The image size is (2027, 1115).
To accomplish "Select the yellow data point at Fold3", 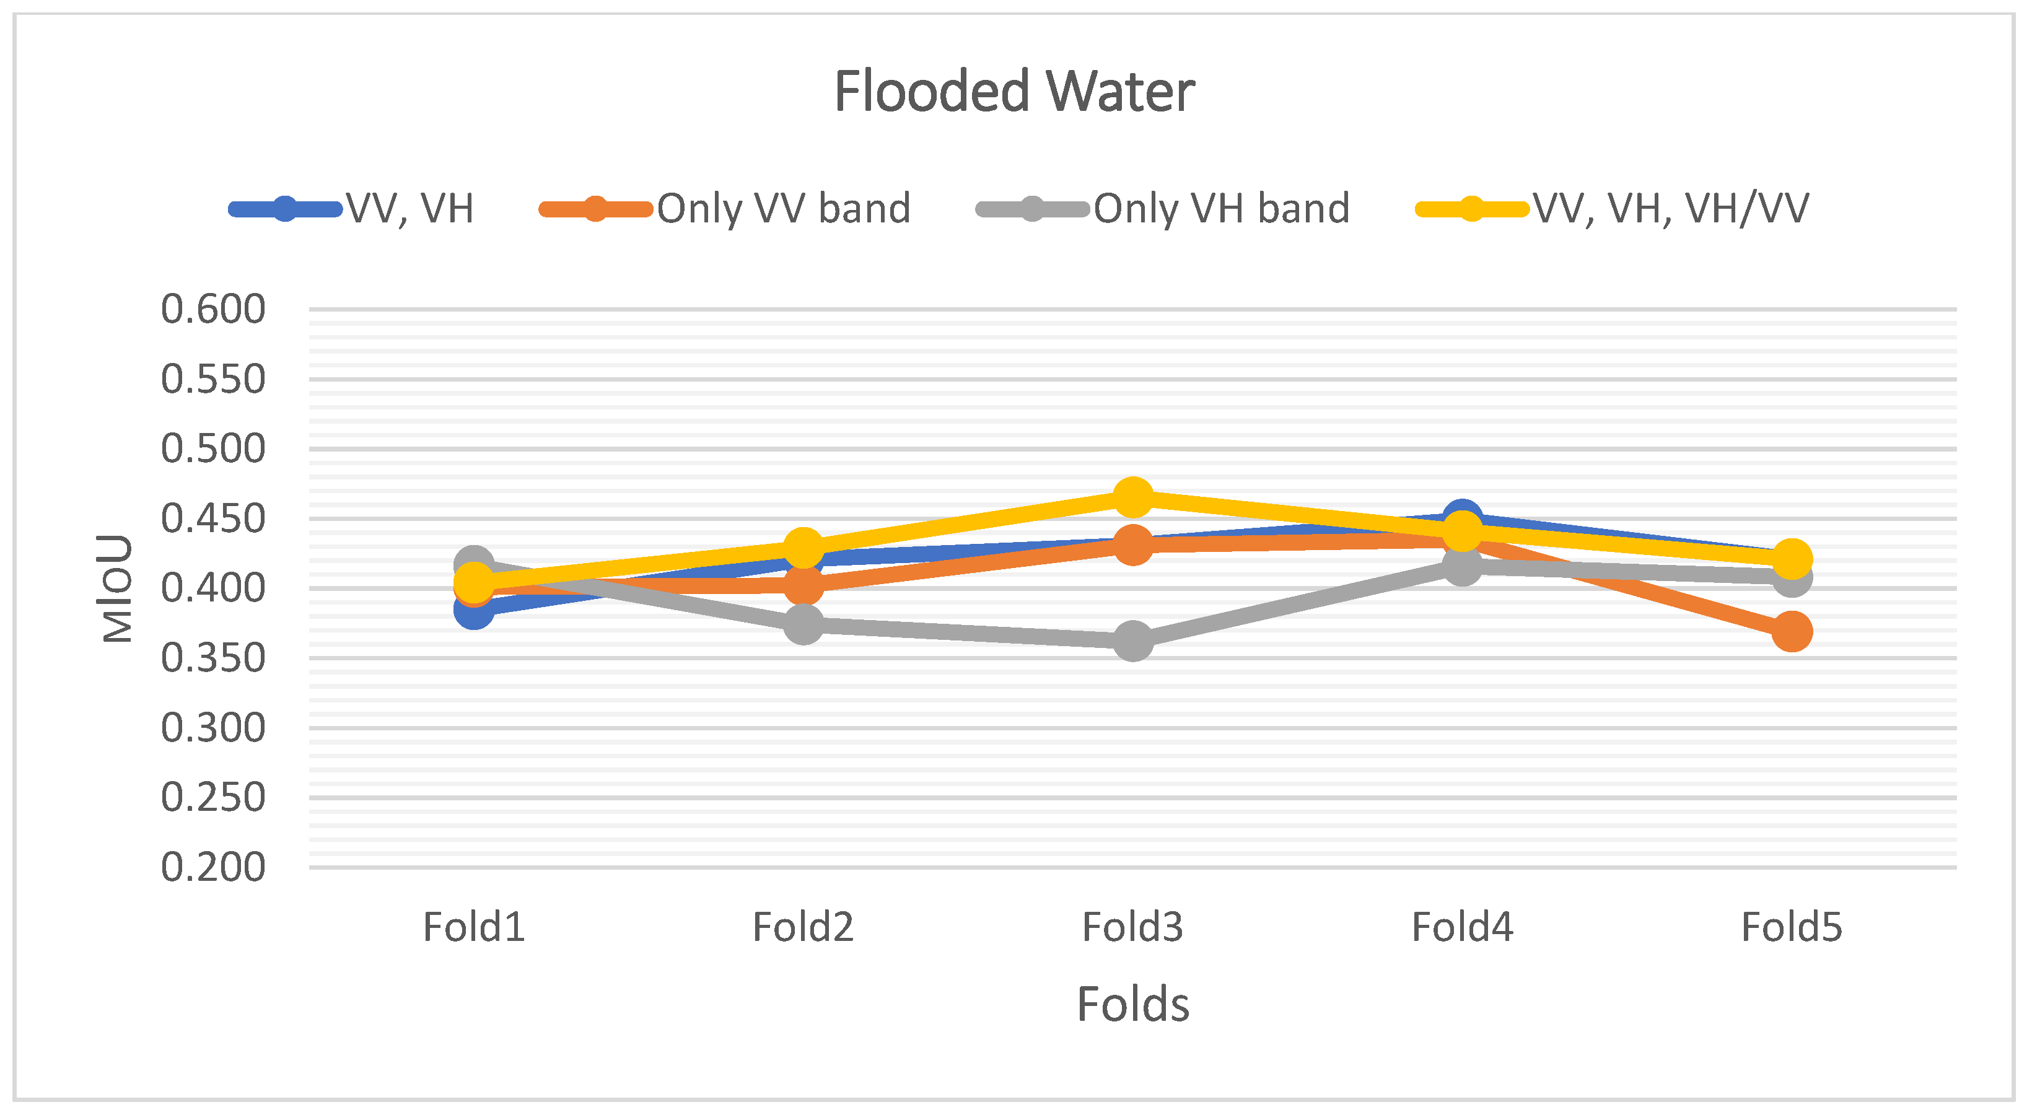I will coord(1132,497).
